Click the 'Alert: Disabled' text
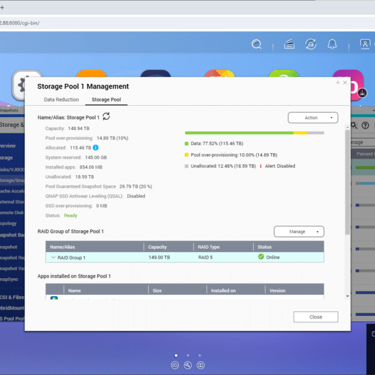 [x=280, y=166]
